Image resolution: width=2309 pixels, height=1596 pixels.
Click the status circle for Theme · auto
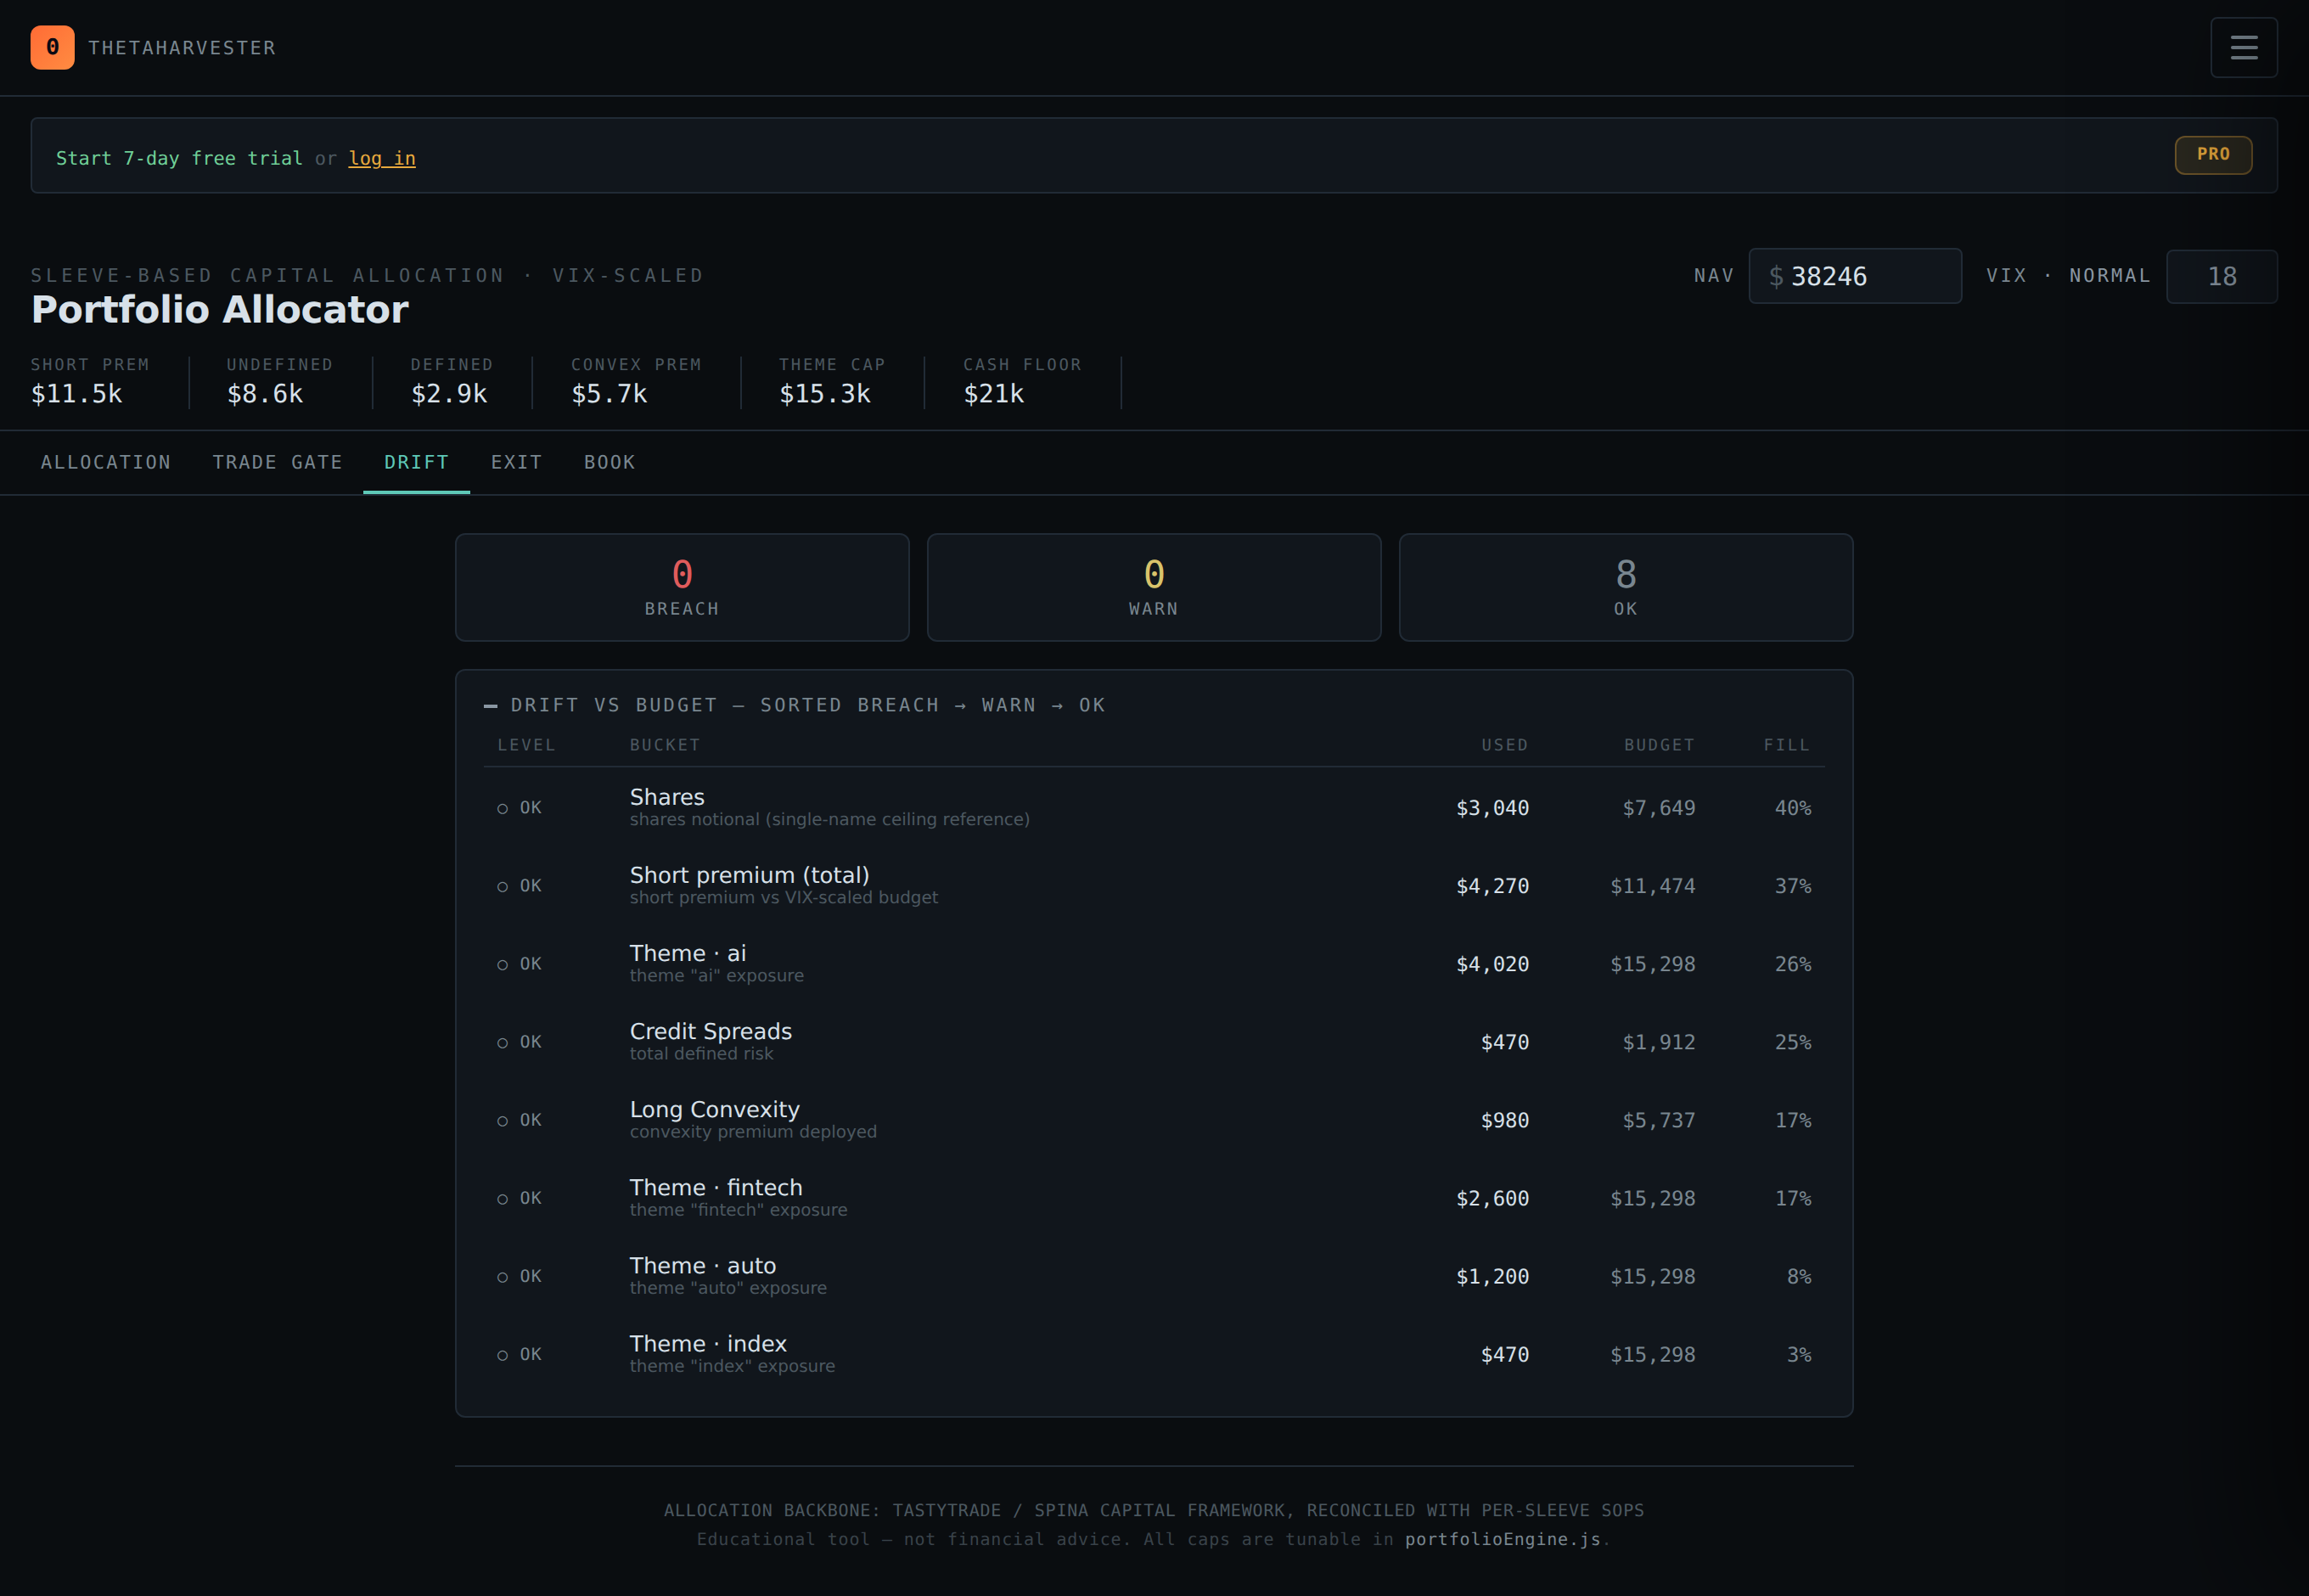(x=502, y=1277)
